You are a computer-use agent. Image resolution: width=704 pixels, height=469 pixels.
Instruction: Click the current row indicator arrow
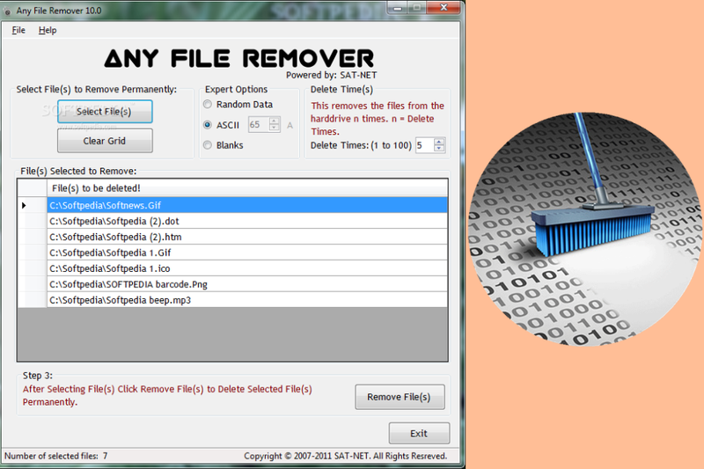pos(25,205)
